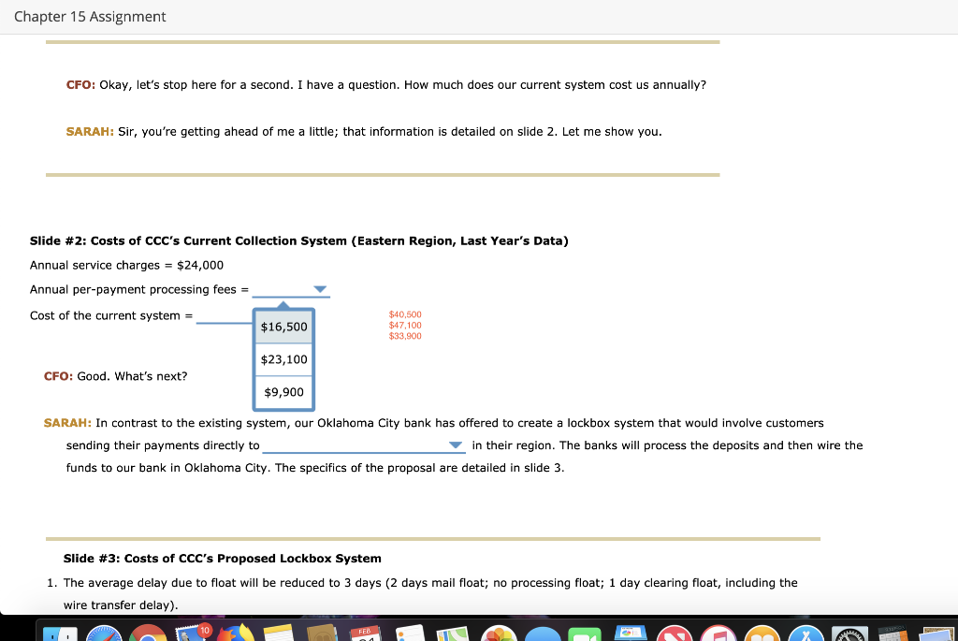Open Finder from the Dock
This screenshot has width=958, height=641.
point(61,634)
